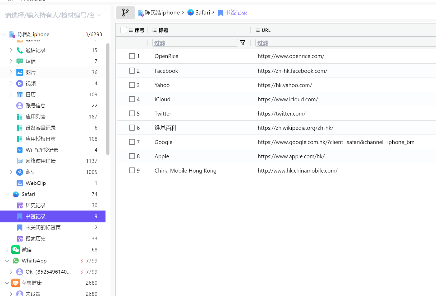Click the branch view icon button
The height and width of the screenshot is (296, 436).
(125, 12)
